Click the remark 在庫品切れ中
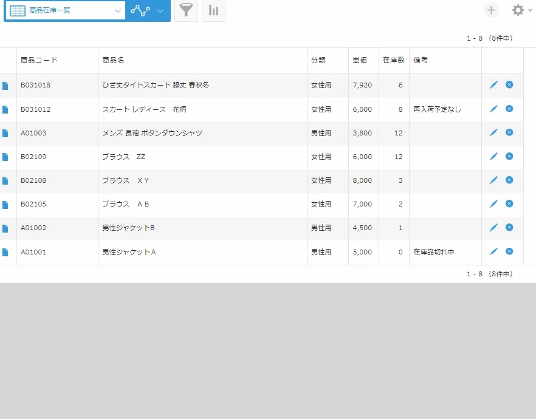This screenshot has width=536, height=419. [x=434, y=252]
